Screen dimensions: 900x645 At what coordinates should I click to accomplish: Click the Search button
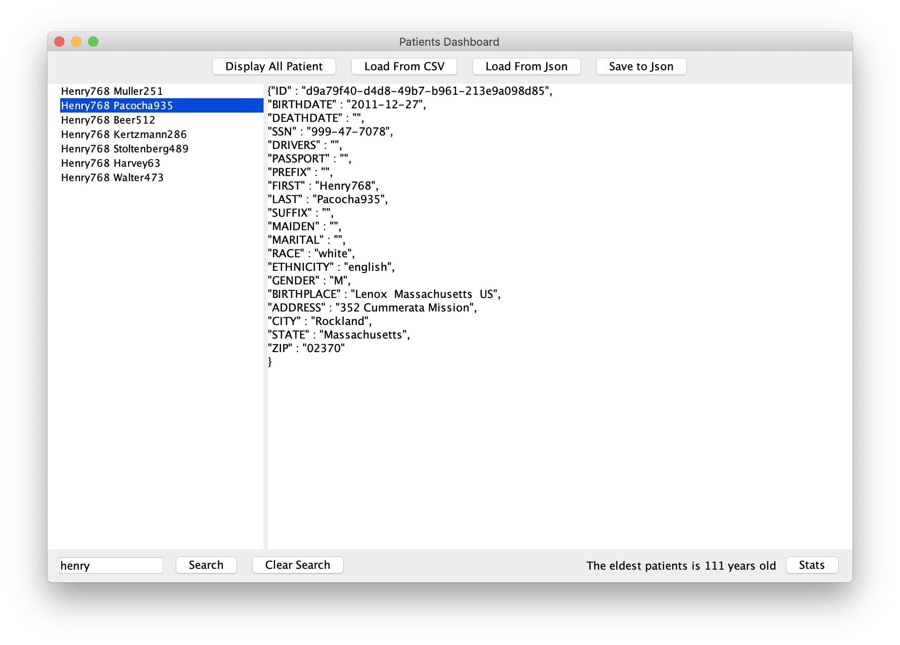coord(206,565)
